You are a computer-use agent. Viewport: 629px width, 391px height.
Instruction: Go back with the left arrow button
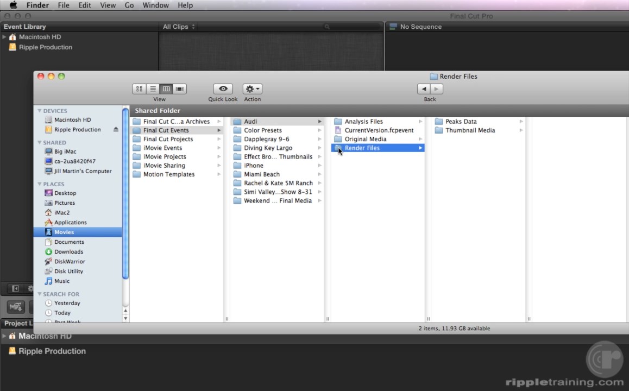pyautogui.click(x=424, y=89)
